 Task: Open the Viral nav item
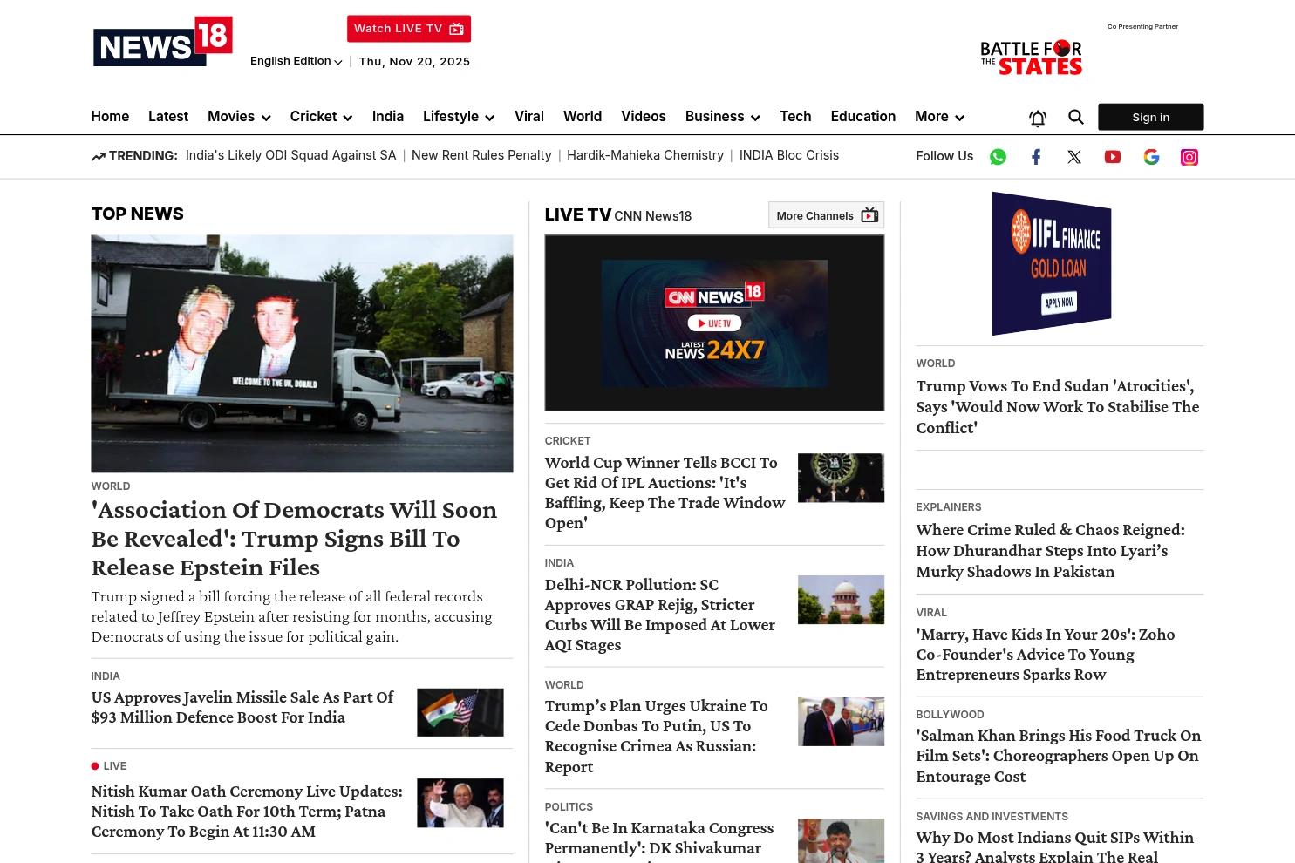coord(529,117)
